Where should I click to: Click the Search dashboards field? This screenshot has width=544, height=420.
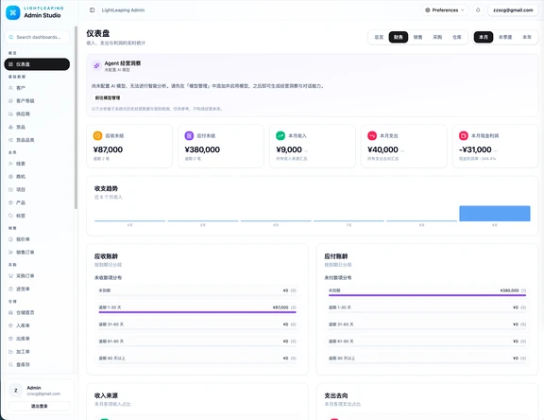[37, 37]
